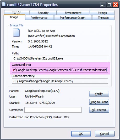This screenshot has width=120, height=140.
Task: Click the image file document icon
Action: point(16,33)
